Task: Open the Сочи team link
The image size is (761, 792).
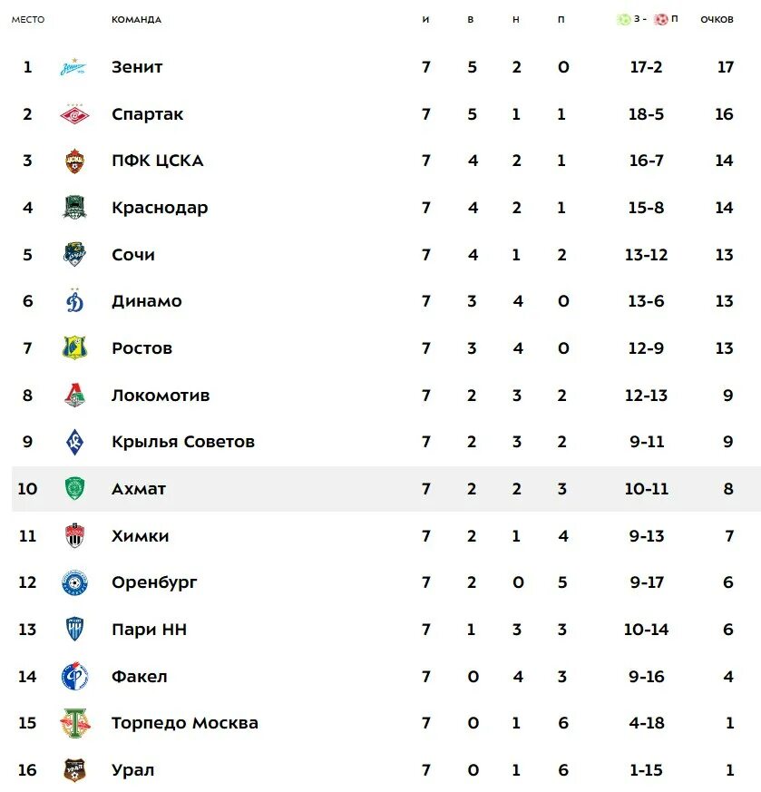Action: click(132, 255)
